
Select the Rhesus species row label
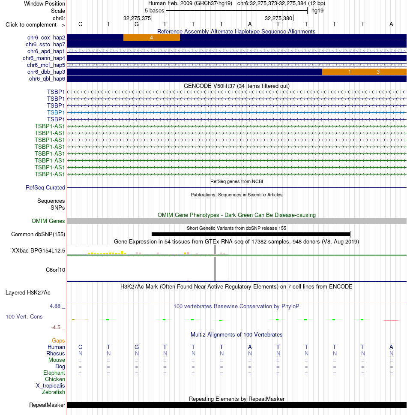tap(56, 354)
